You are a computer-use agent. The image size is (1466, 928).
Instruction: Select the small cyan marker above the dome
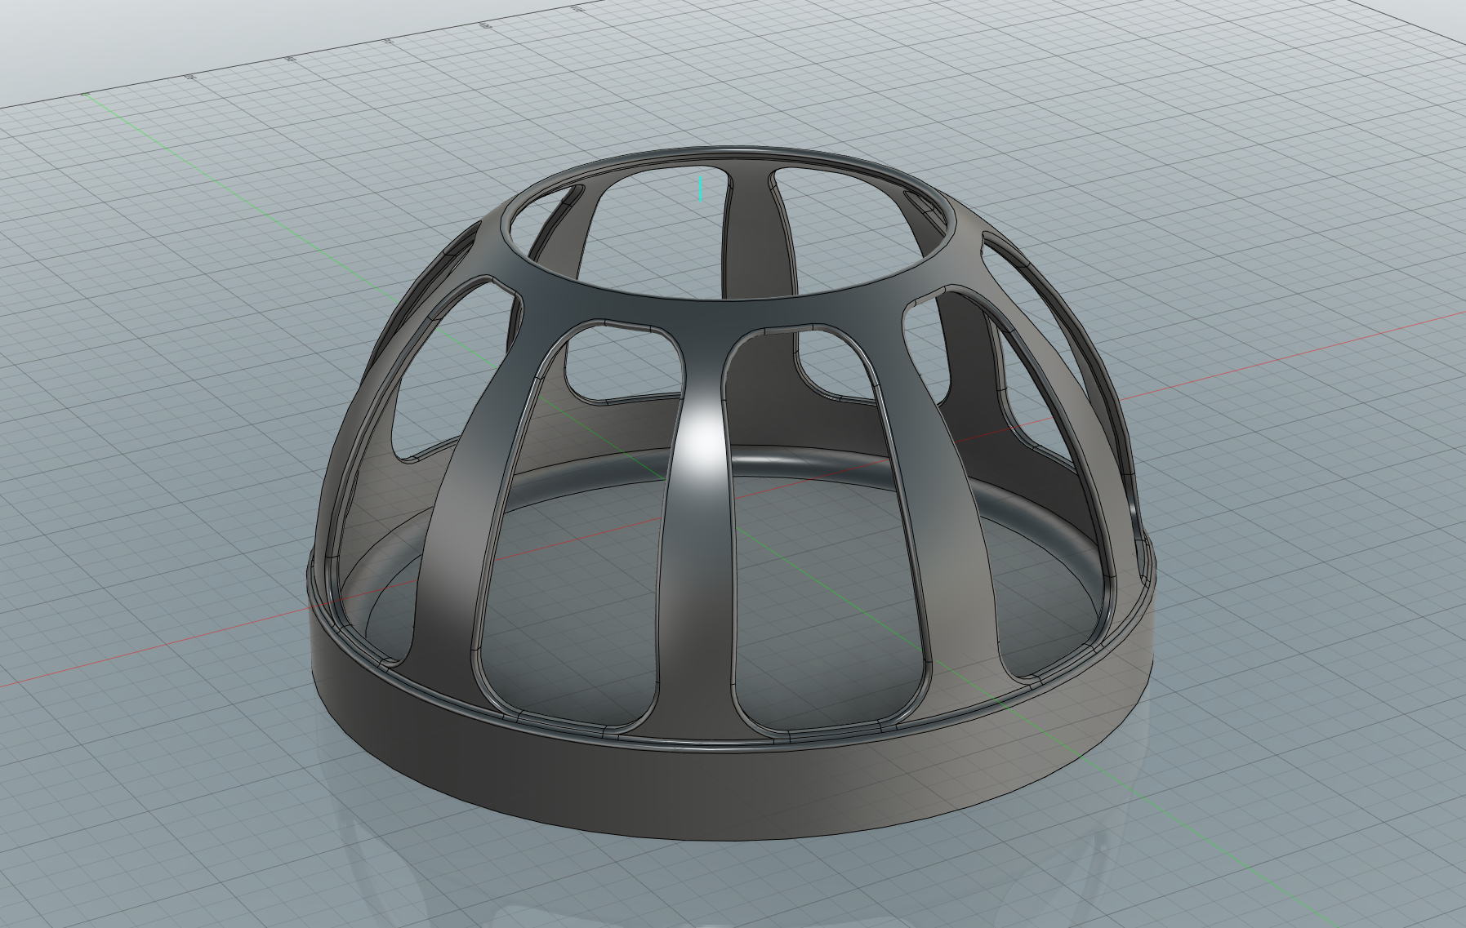[701, 187]
